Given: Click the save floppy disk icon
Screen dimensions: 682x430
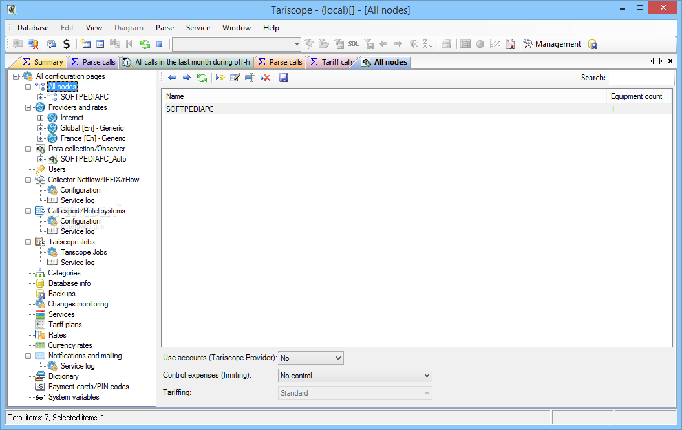Looking at the screenshot, I should [284, 78].
